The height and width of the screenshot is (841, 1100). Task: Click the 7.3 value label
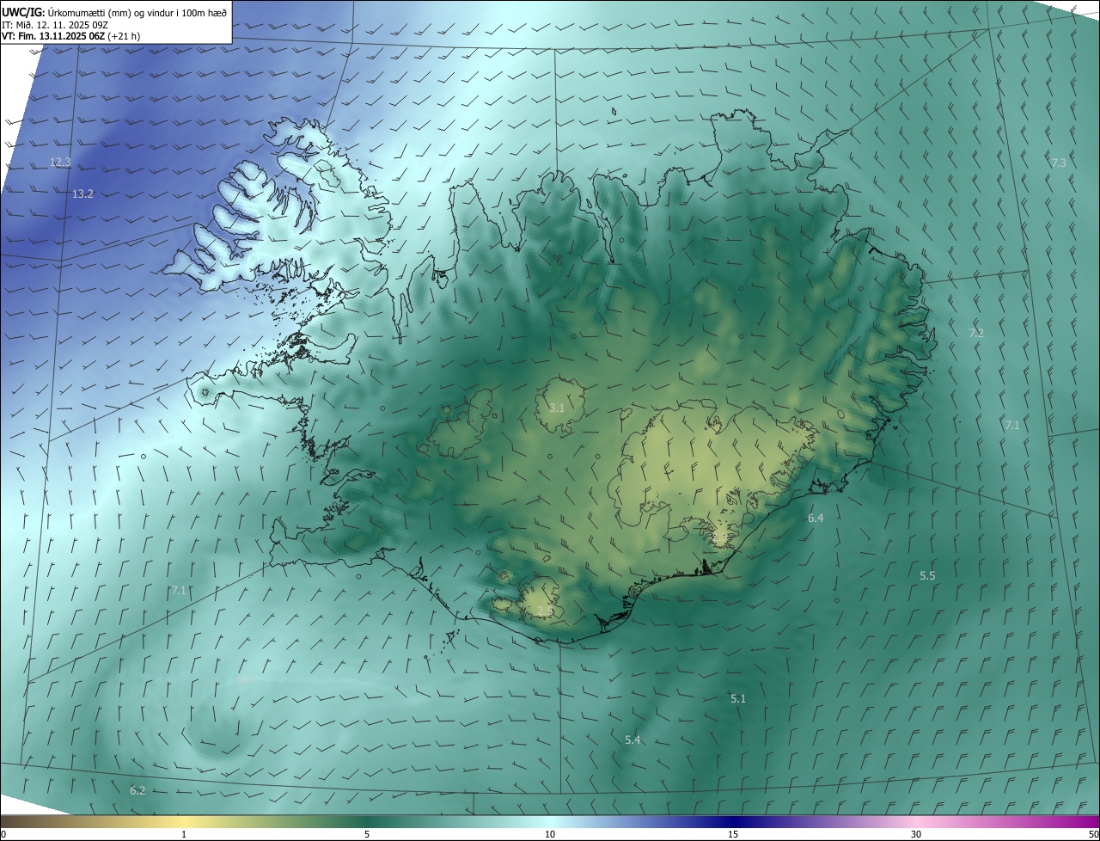point(1059,163)
